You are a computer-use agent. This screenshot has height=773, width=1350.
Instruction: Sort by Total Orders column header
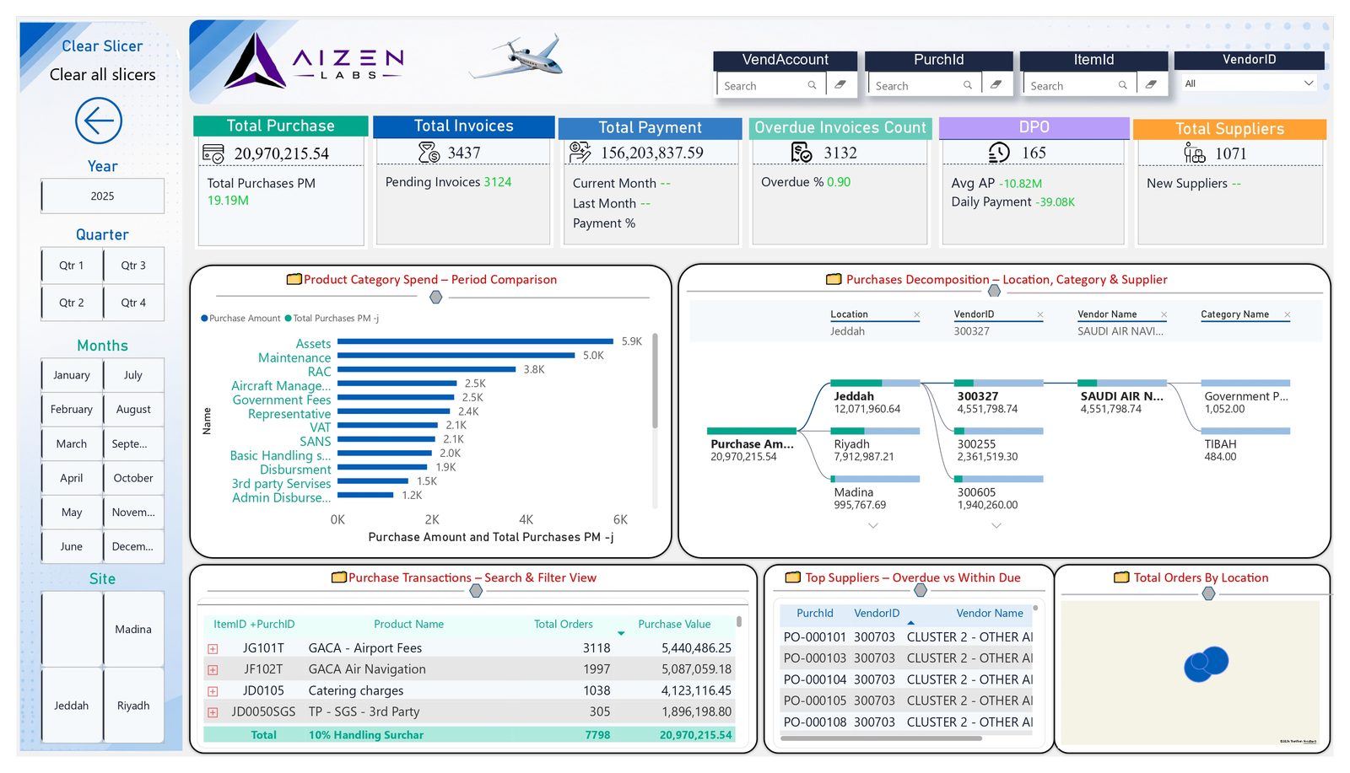click(563, 624)
